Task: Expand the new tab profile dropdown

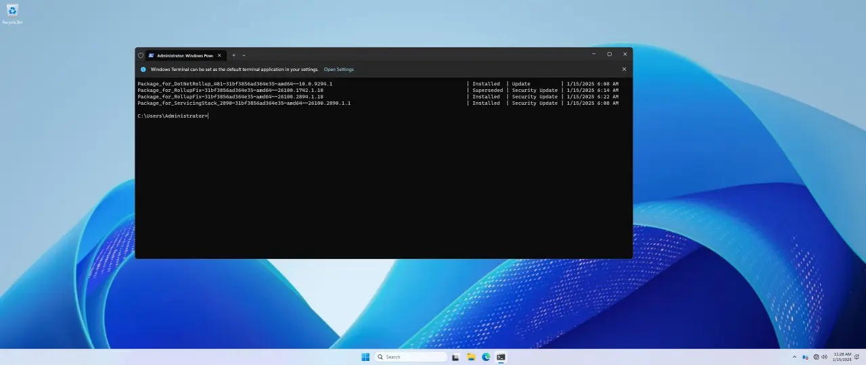Action: [244, 55]
